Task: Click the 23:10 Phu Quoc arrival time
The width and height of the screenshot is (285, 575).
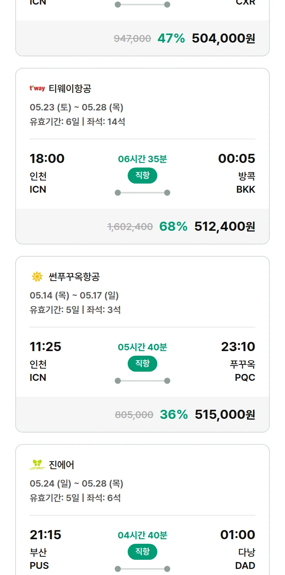Action: [x=238, y=347]
